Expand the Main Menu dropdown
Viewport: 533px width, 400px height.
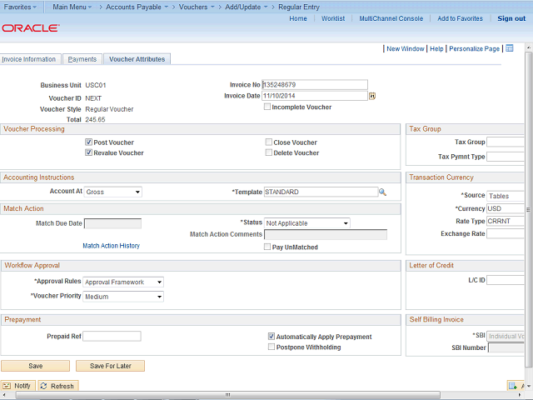pos(72,7)
